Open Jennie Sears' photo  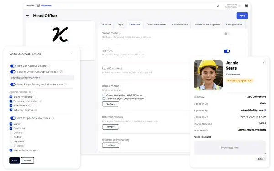208,75
